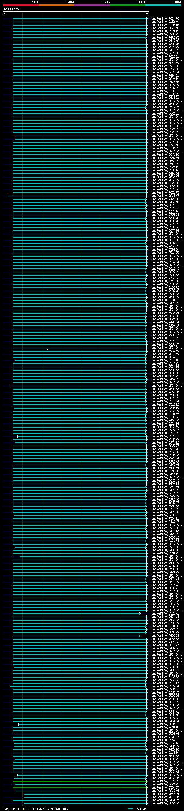Screen dimensions: 184x811
Task: Click the cyan ~100% identity color segment
Action: click(x=163, y=5)
